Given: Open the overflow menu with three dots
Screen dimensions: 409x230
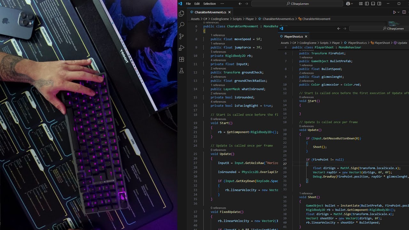Looking at the screenshot, I should pos(222,4).
